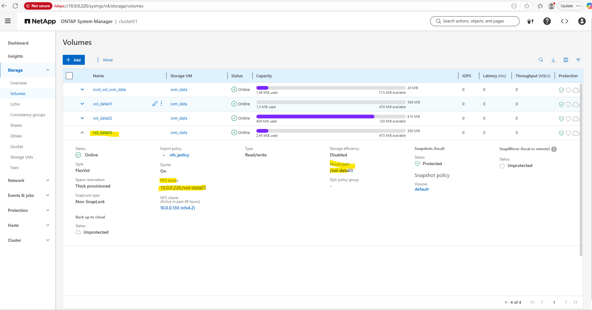Screen dimensions: 592x310
Task: Open the API log code icon
Action: pyautogui.click(x=564, y=21)
